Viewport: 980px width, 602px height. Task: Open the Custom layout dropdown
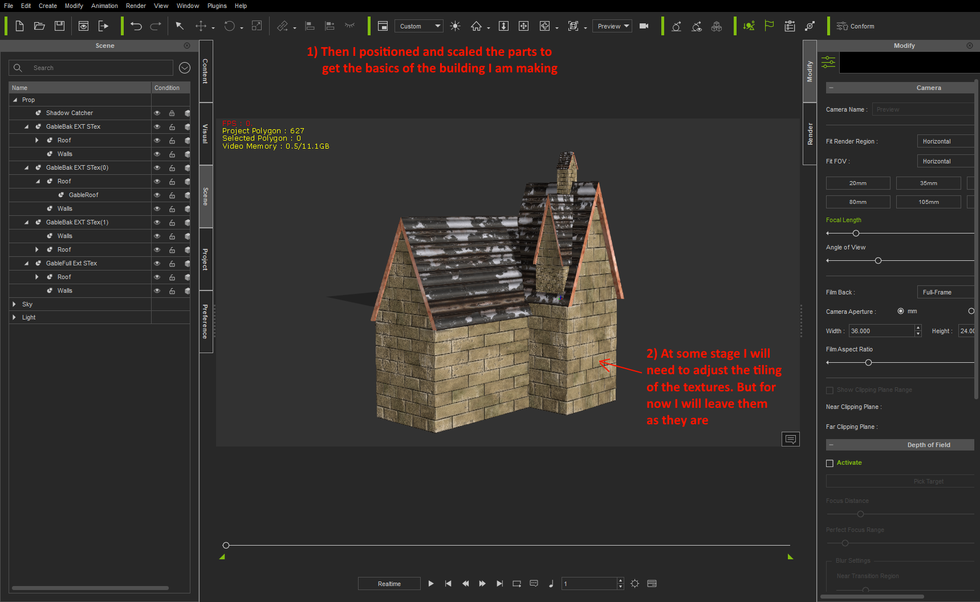tap(419, 26)
